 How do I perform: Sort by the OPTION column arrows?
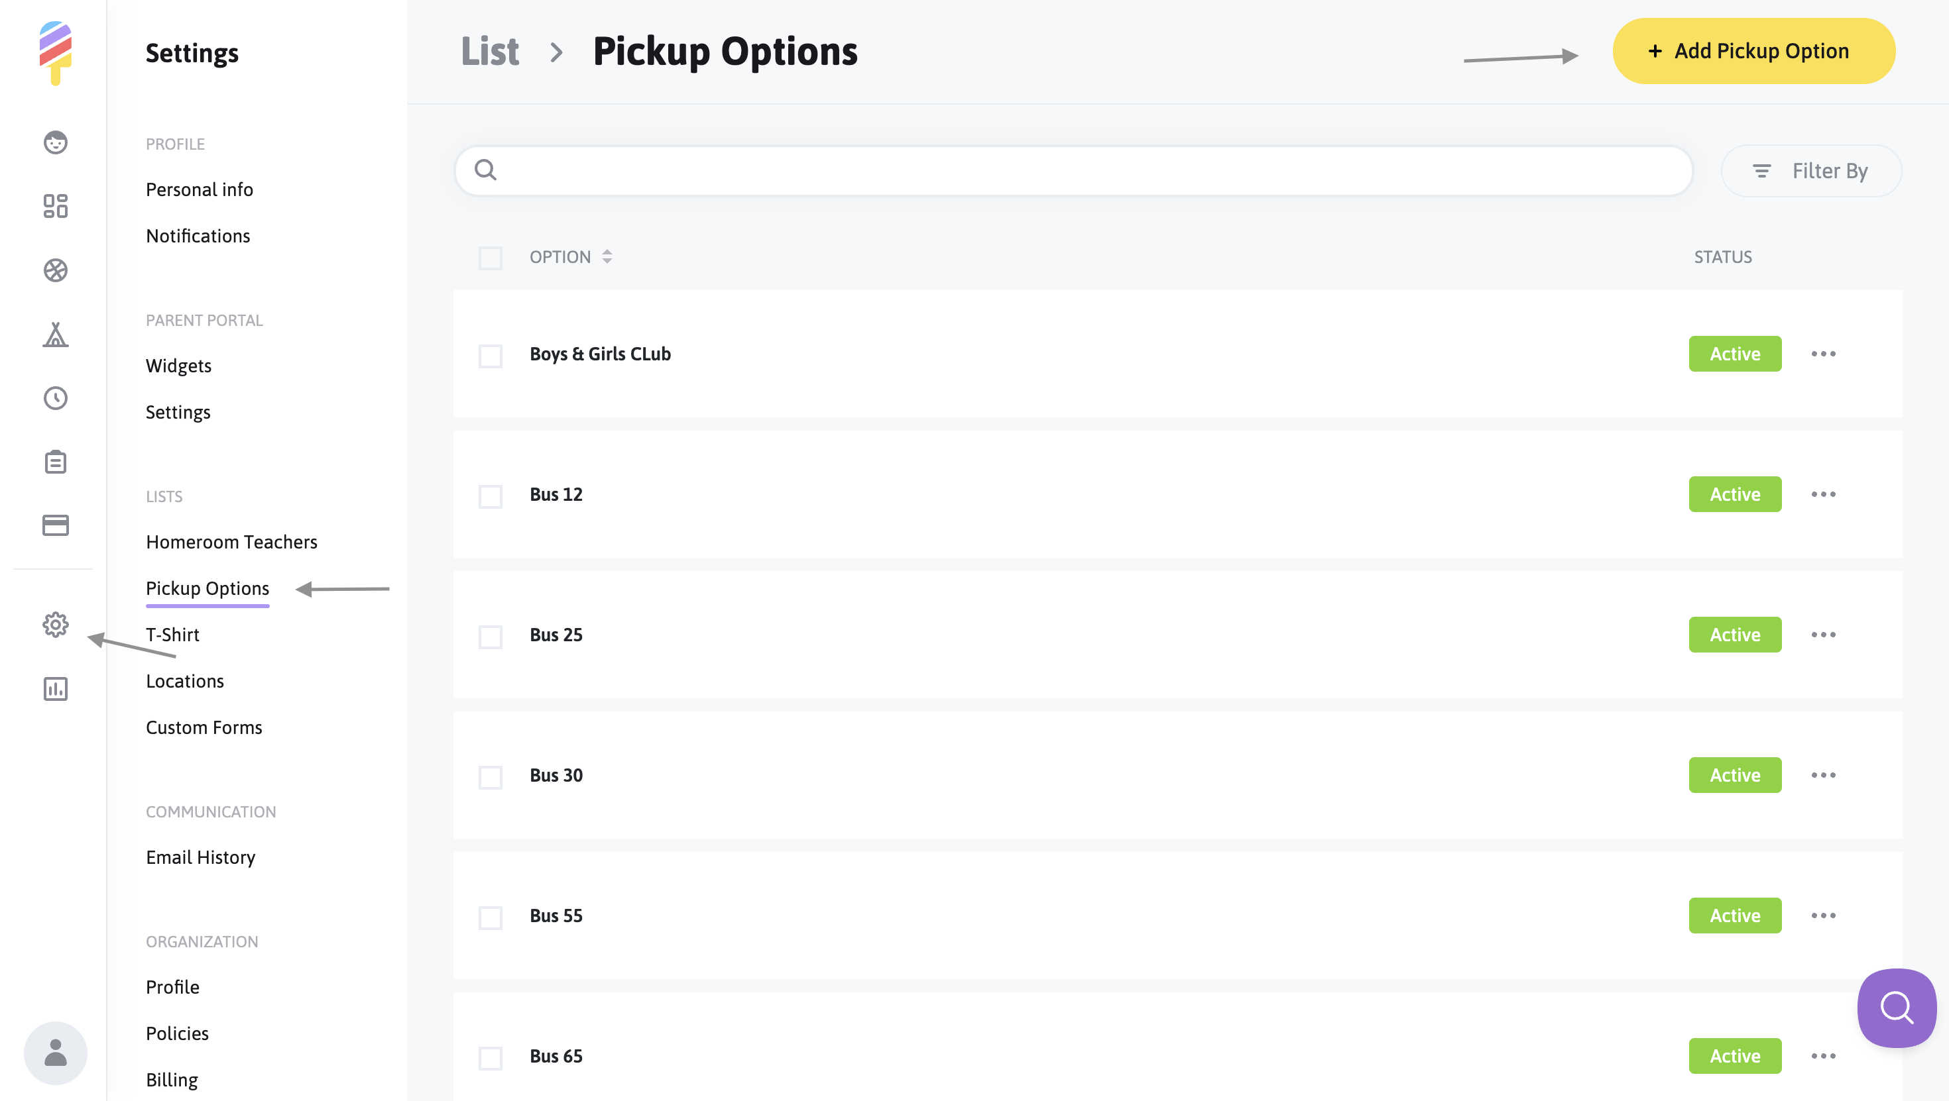coord(607,257)
